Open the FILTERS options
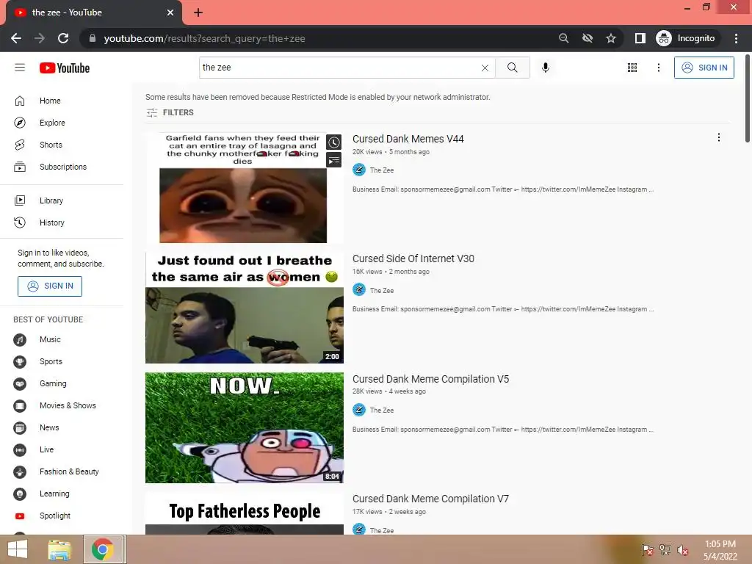Image resolution: width=752 pixels, height=564 pixels. click(170, 112)
